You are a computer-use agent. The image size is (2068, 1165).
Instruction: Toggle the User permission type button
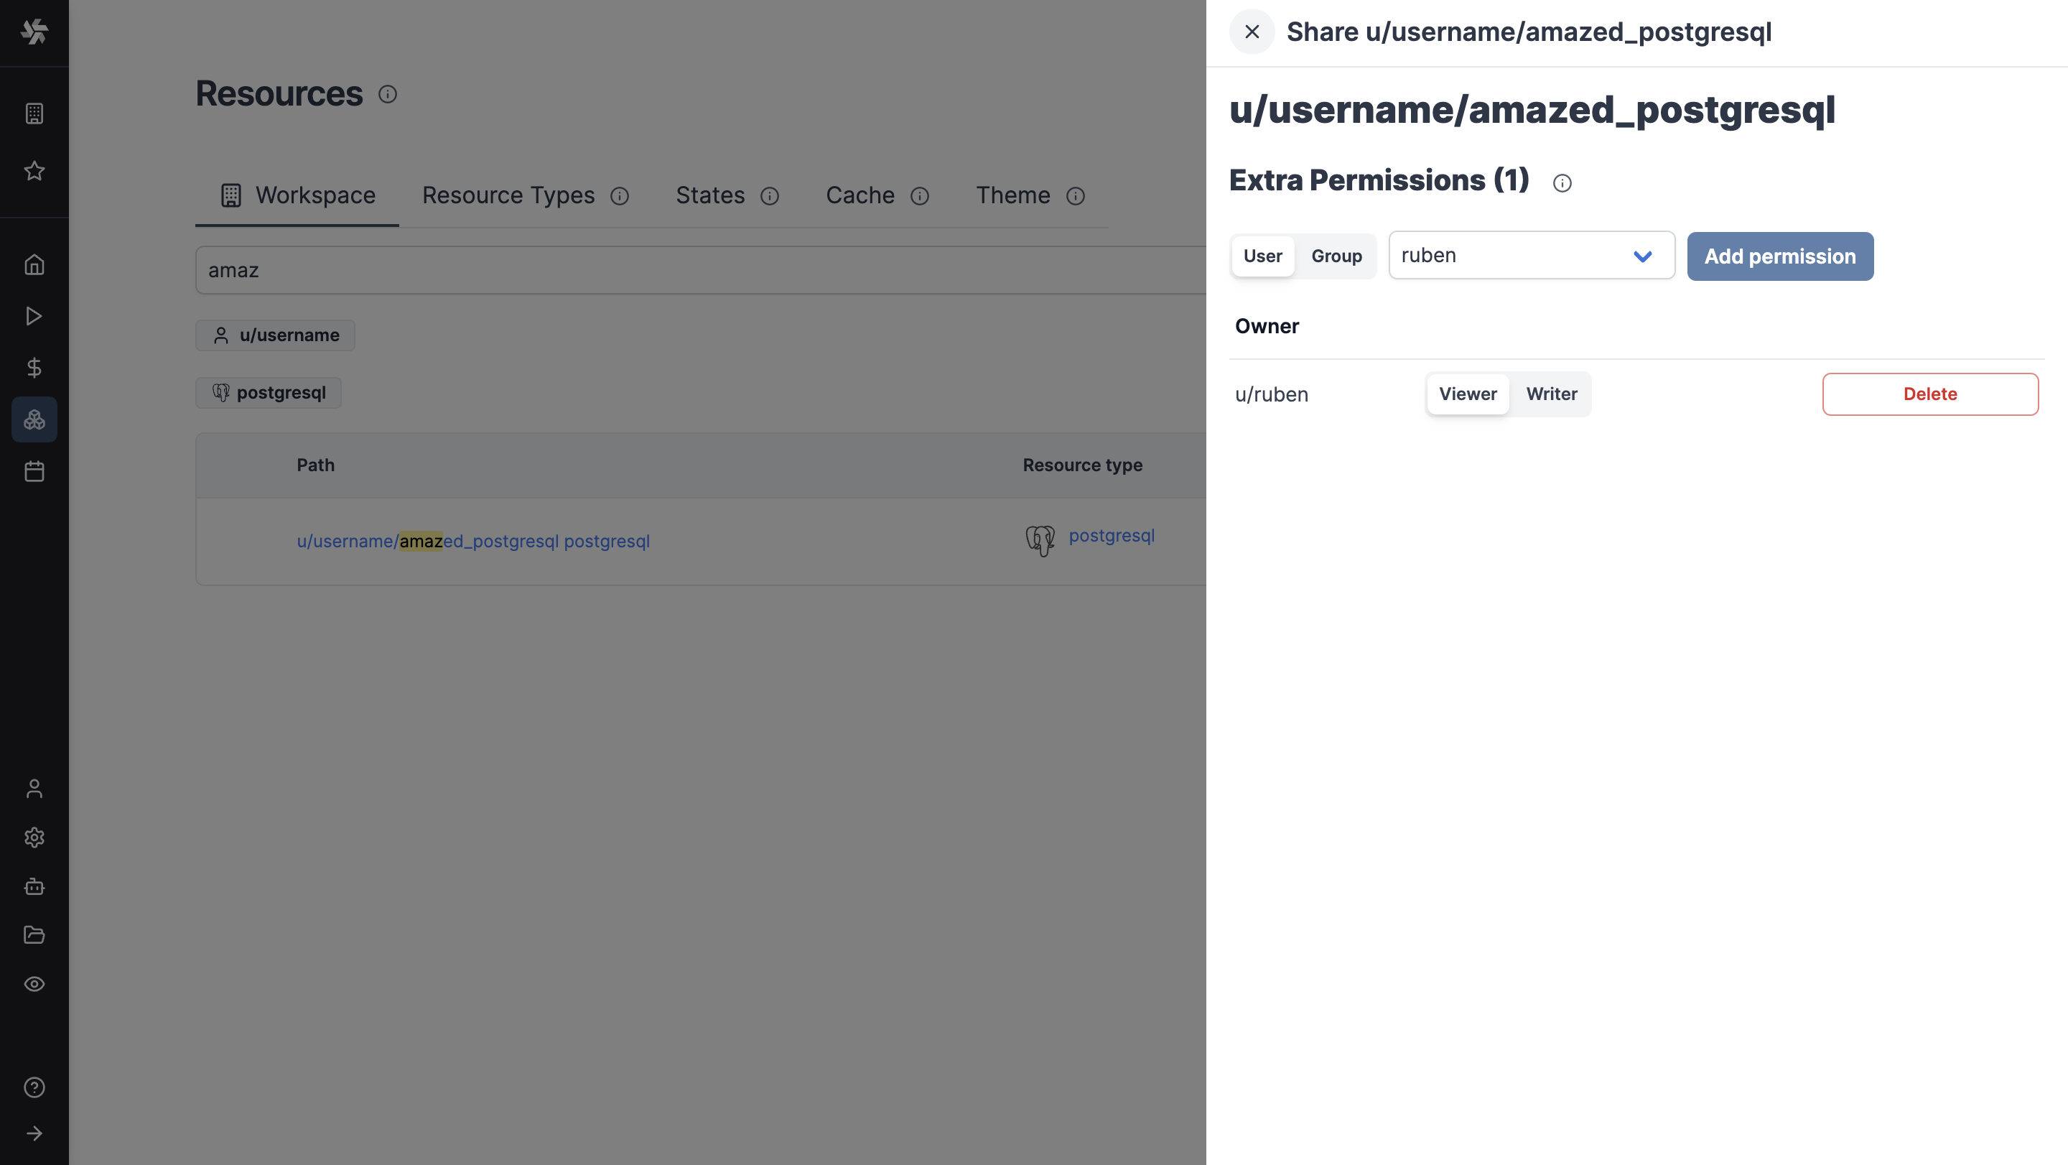click(1262, 254)
